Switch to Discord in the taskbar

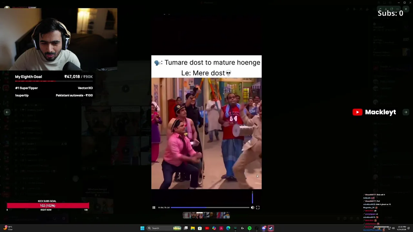264,228
